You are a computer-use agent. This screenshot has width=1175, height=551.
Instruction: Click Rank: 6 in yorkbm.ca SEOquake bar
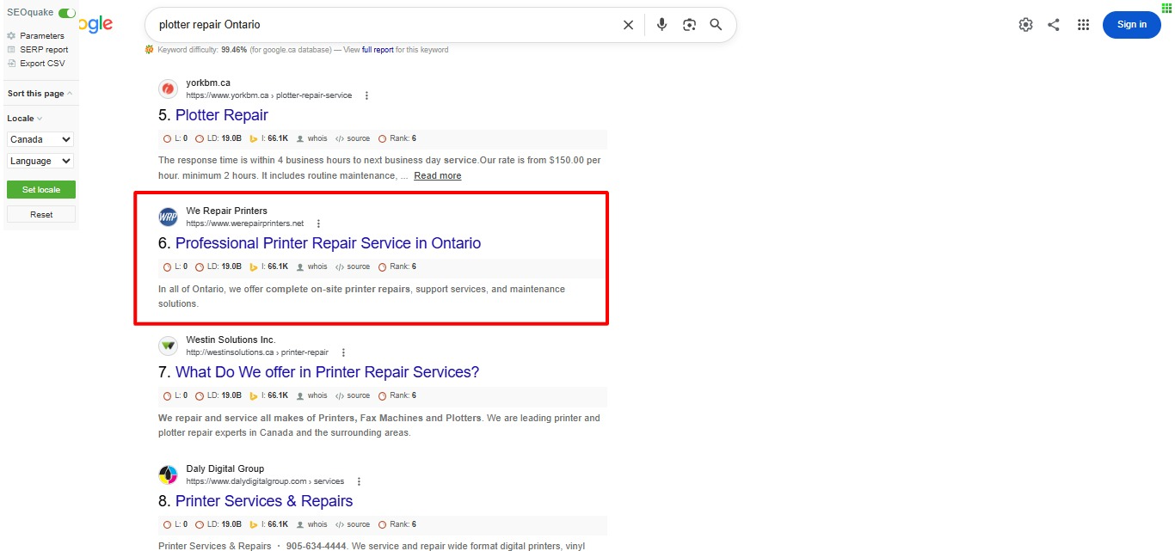[397, 138]
